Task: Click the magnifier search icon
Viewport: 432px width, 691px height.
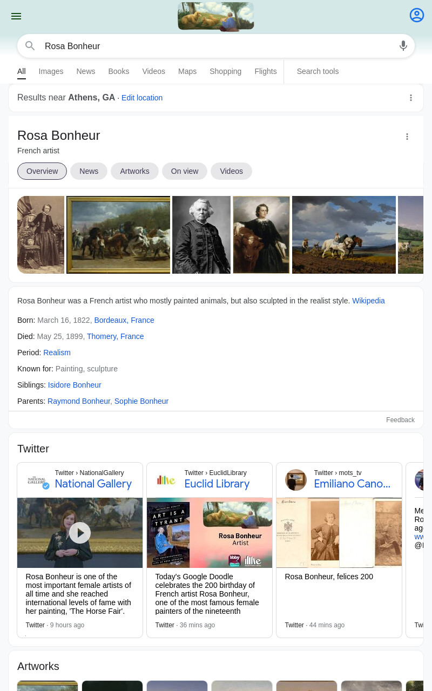Action: [30, 46]
